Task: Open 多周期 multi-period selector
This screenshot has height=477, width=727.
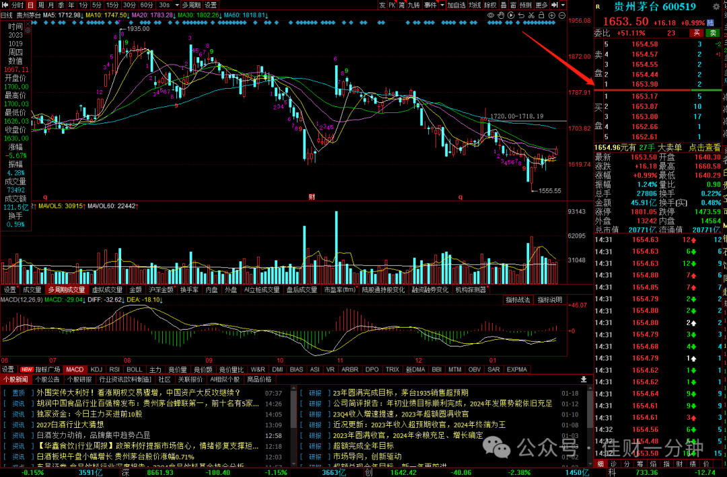Action: point(191,5)
